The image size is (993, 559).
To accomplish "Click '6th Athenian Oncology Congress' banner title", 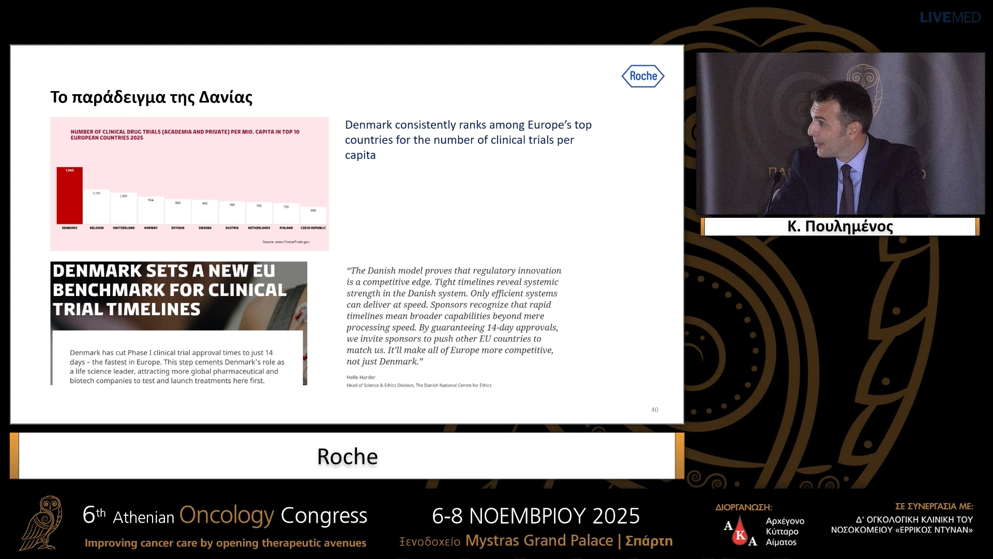I will tap(225, 516).
